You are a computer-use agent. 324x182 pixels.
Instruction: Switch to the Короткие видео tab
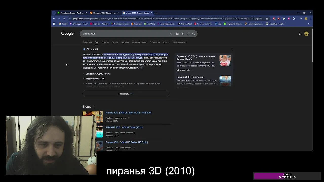(139, 42)
